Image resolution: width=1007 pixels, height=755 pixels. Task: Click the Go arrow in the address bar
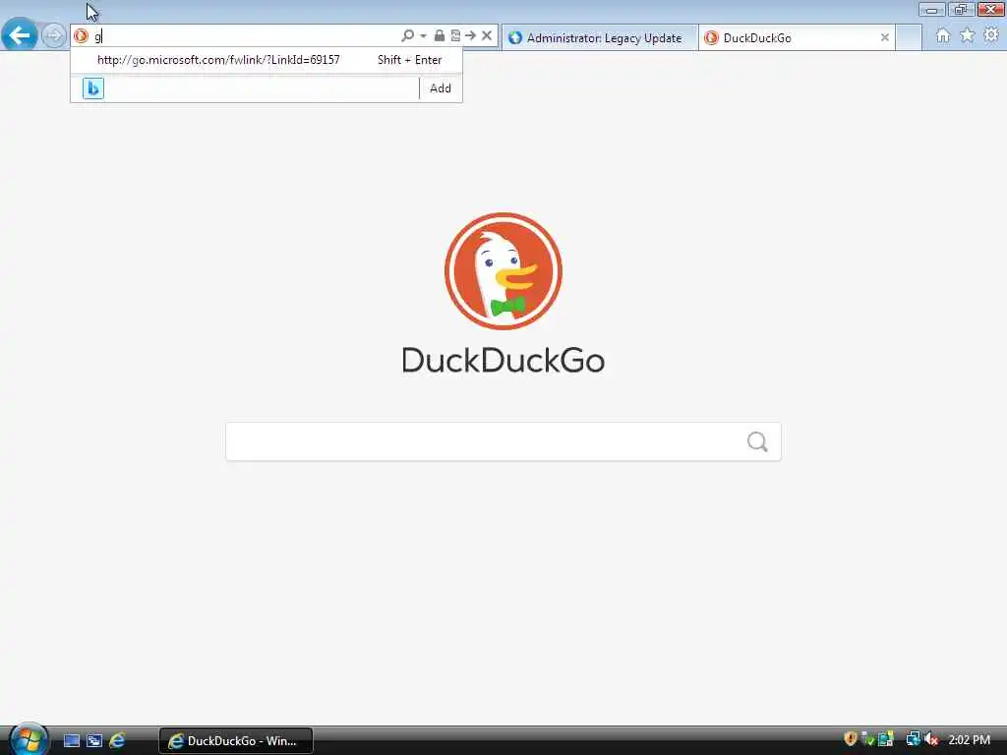click(x=471, y=36)
